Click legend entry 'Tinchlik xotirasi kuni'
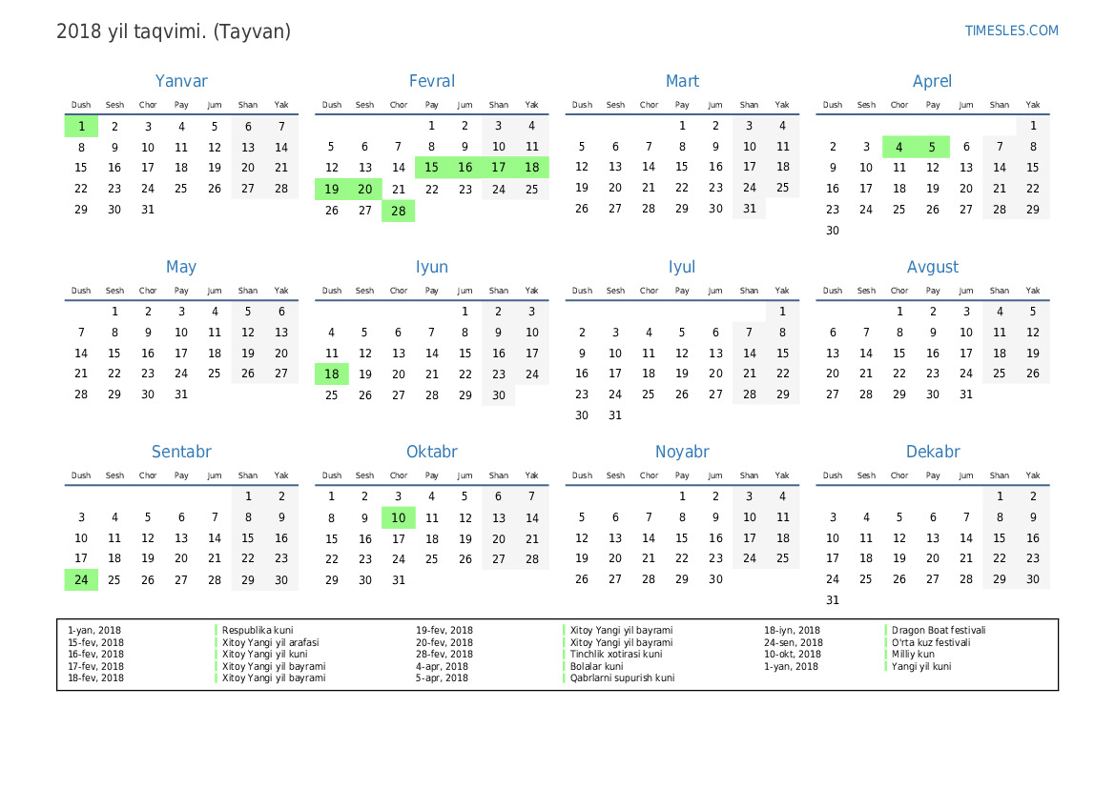 click(616, 654)
